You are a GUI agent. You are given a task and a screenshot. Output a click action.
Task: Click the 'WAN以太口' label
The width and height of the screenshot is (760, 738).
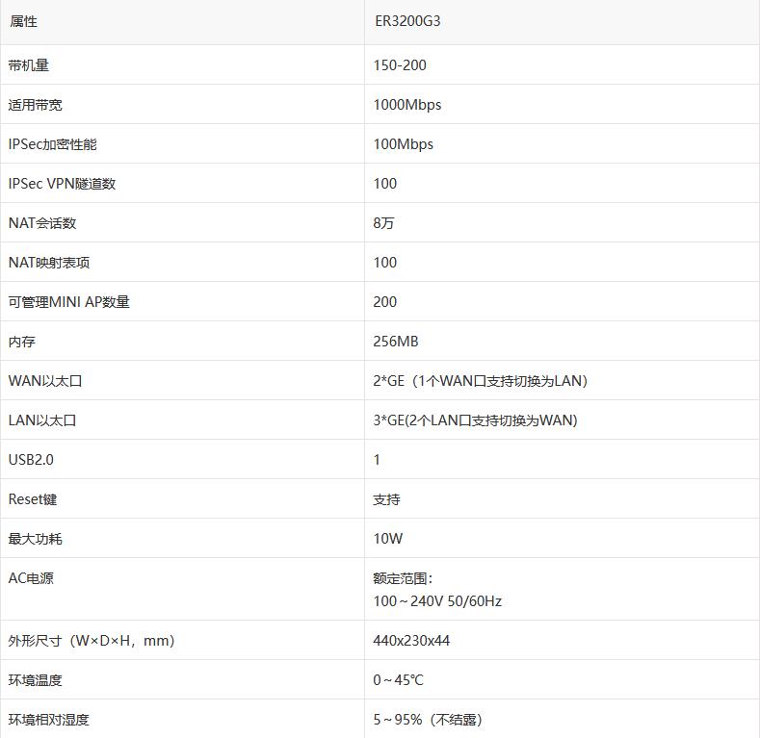[45, 381]
